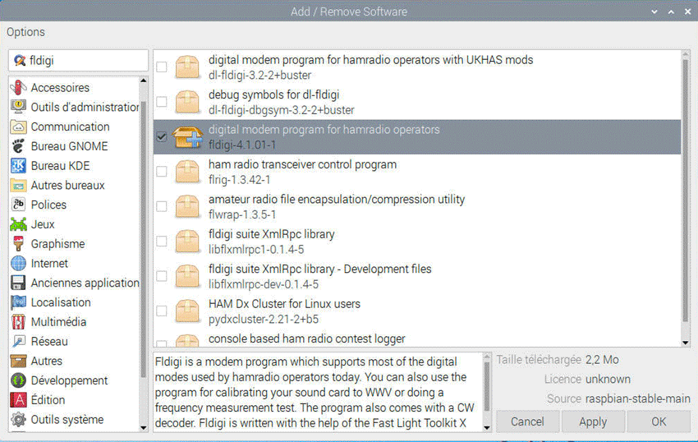Image resolution: width=698 pixels, height=442 pixels.
Task: Open the Options menu
Action: pyautogui.click(x=25, y=32)
